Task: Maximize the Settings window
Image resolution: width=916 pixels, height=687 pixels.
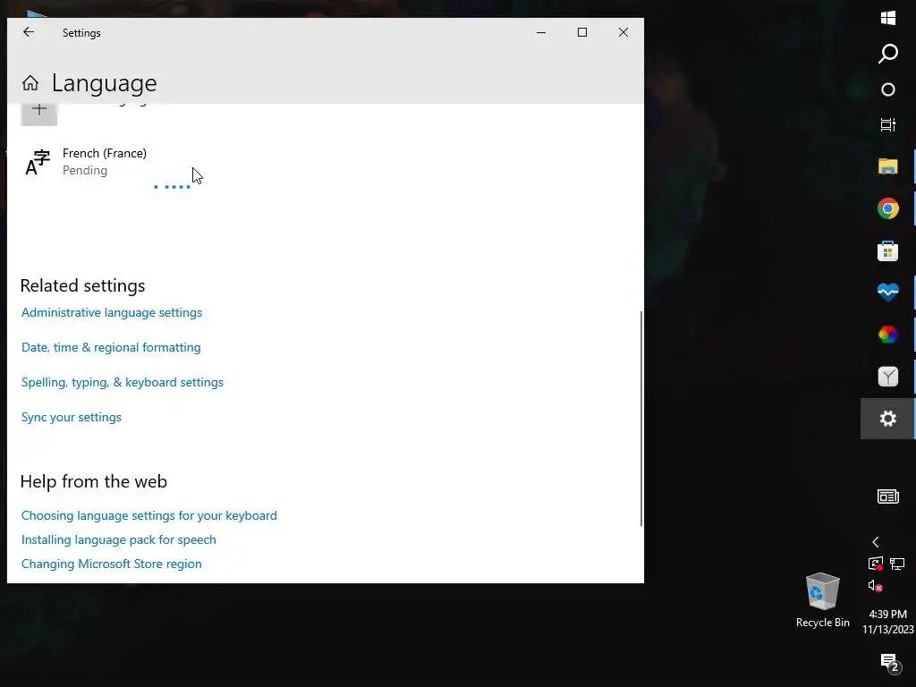Action: [581, 33]
